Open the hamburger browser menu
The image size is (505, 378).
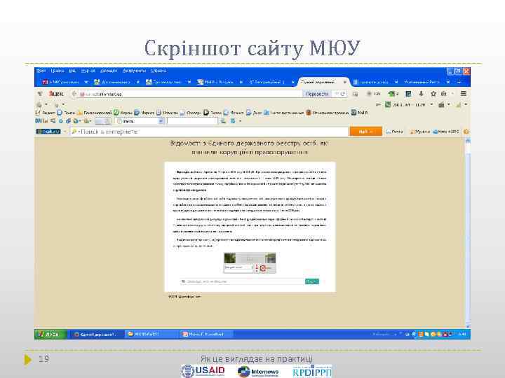[464, 94]
